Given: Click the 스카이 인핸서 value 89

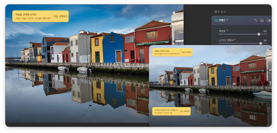Looking at the screenshot, I should coord(265,40).
